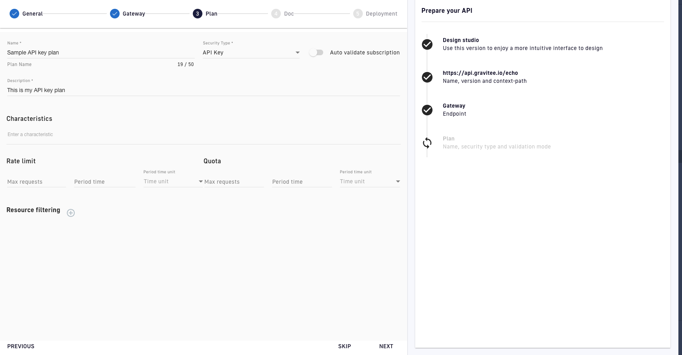Viewport: 682px width, 355px height.
Task: Click the checkmark beside api.gravitee.io/echo
Action: (x=427, y=77)
